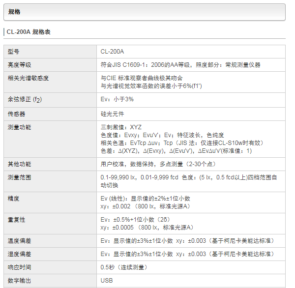The height and width of the screenshot is (288, 295).
Task: Click the 测量功能 row label
Action: [19, 127]
